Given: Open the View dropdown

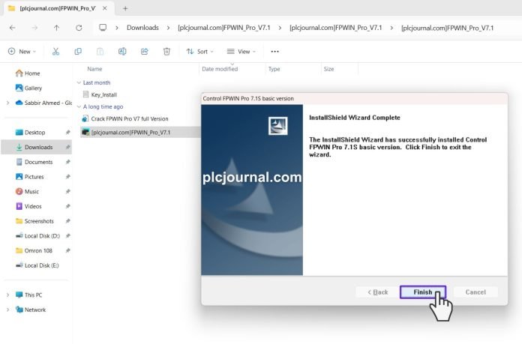Looking at the screenshot, I should point(242,52).
